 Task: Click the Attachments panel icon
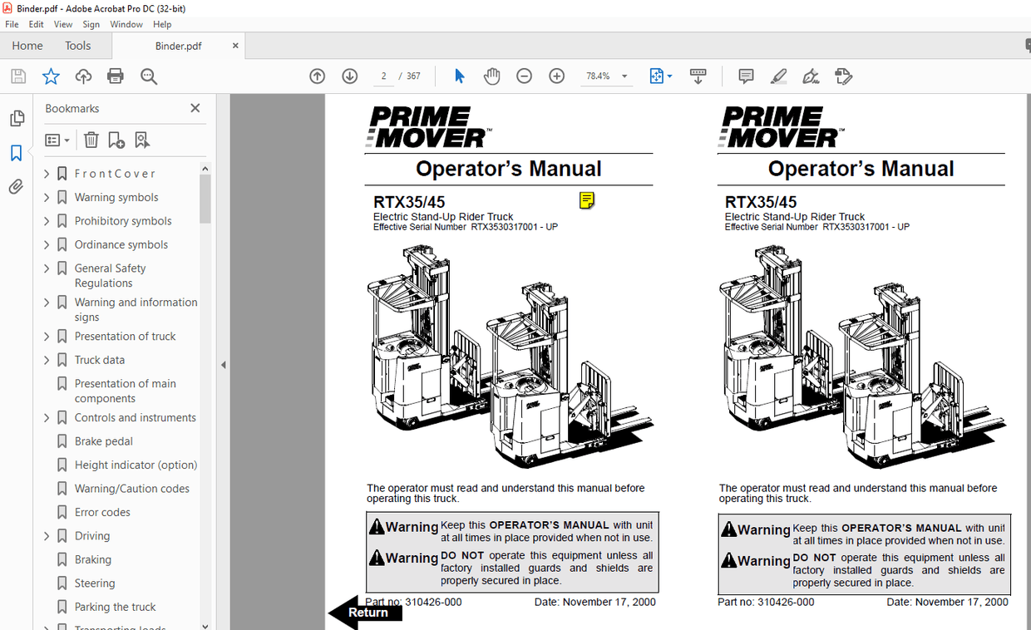[17, 186]
